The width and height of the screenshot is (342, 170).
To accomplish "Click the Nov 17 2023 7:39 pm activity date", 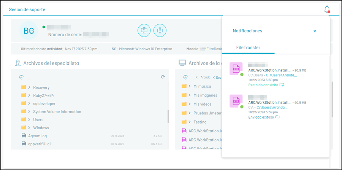I will [81, 49].
